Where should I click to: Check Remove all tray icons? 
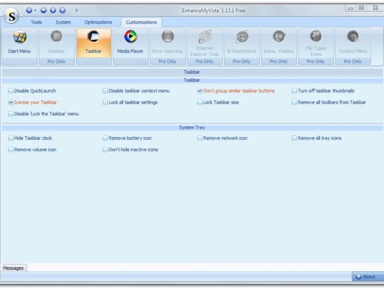point(294,138)
